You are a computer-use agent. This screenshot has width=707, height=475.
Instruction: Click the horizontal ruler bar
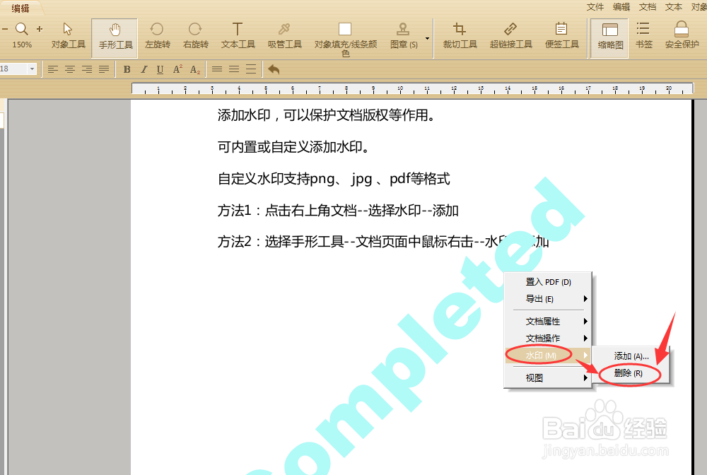click(x=412, y=88)
